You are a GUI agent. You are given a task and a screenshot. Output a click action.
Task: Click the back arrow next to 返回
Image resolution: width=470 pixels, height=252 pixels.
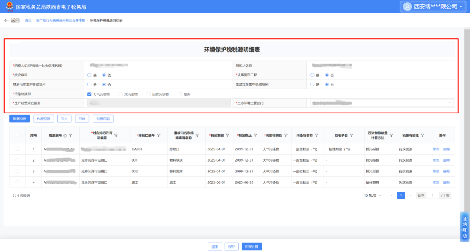pyautogui.click(x=6, y=20)
